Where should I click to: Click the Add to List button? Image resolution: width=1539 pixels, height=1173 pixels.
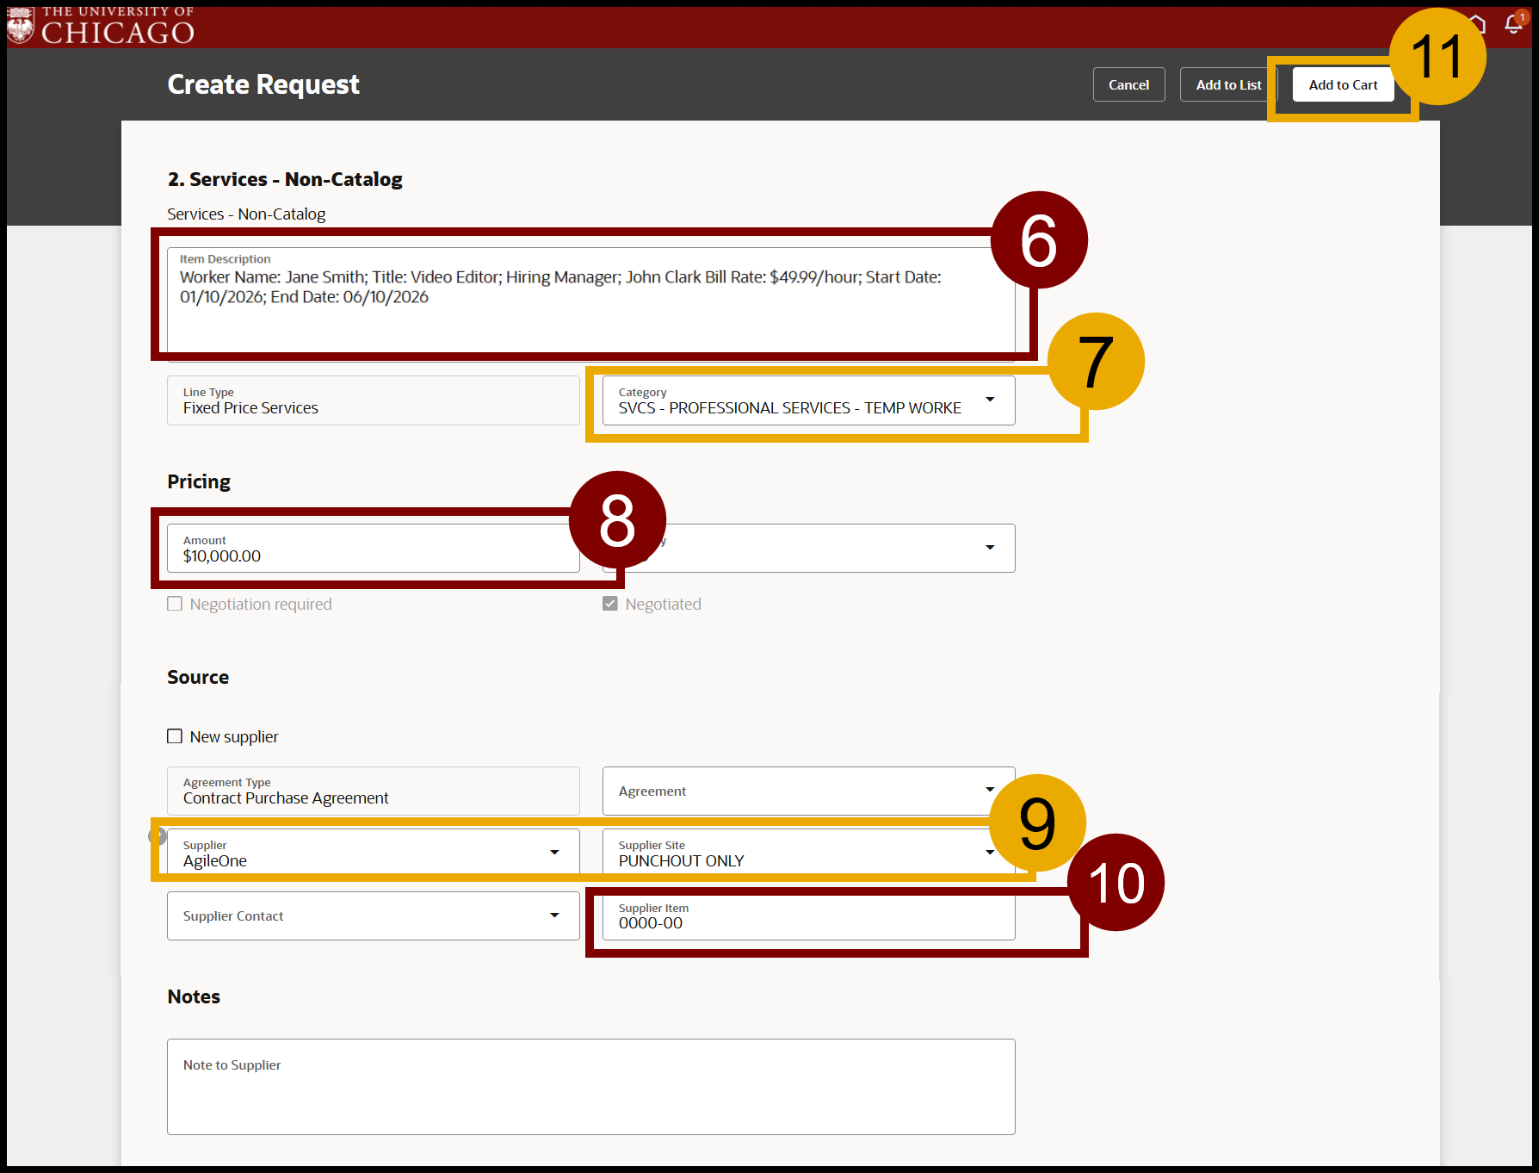click(1227, 84)
